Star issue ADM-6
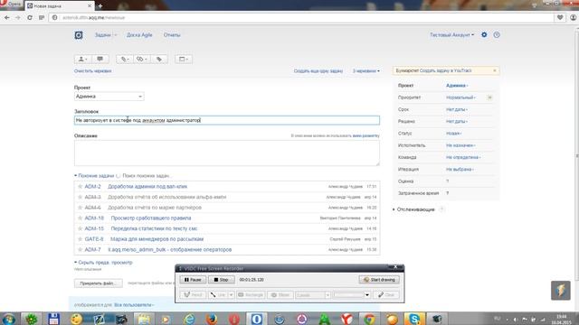579x325 pixels. [80, 208]
